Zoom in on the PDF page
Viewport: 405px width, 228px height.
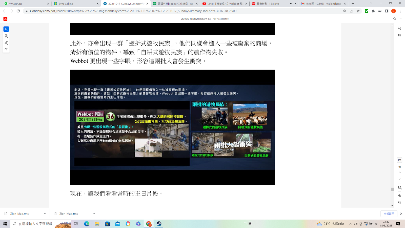[399, 196]
